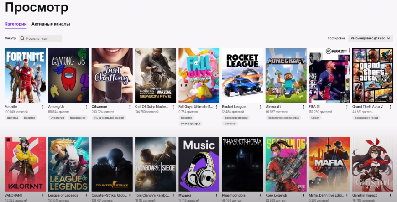Click the Fortnite title link

pos(11,107)
